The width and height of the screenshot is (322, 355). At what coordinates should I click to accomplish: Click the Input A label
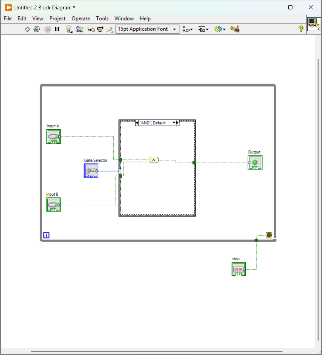(53, 126)
